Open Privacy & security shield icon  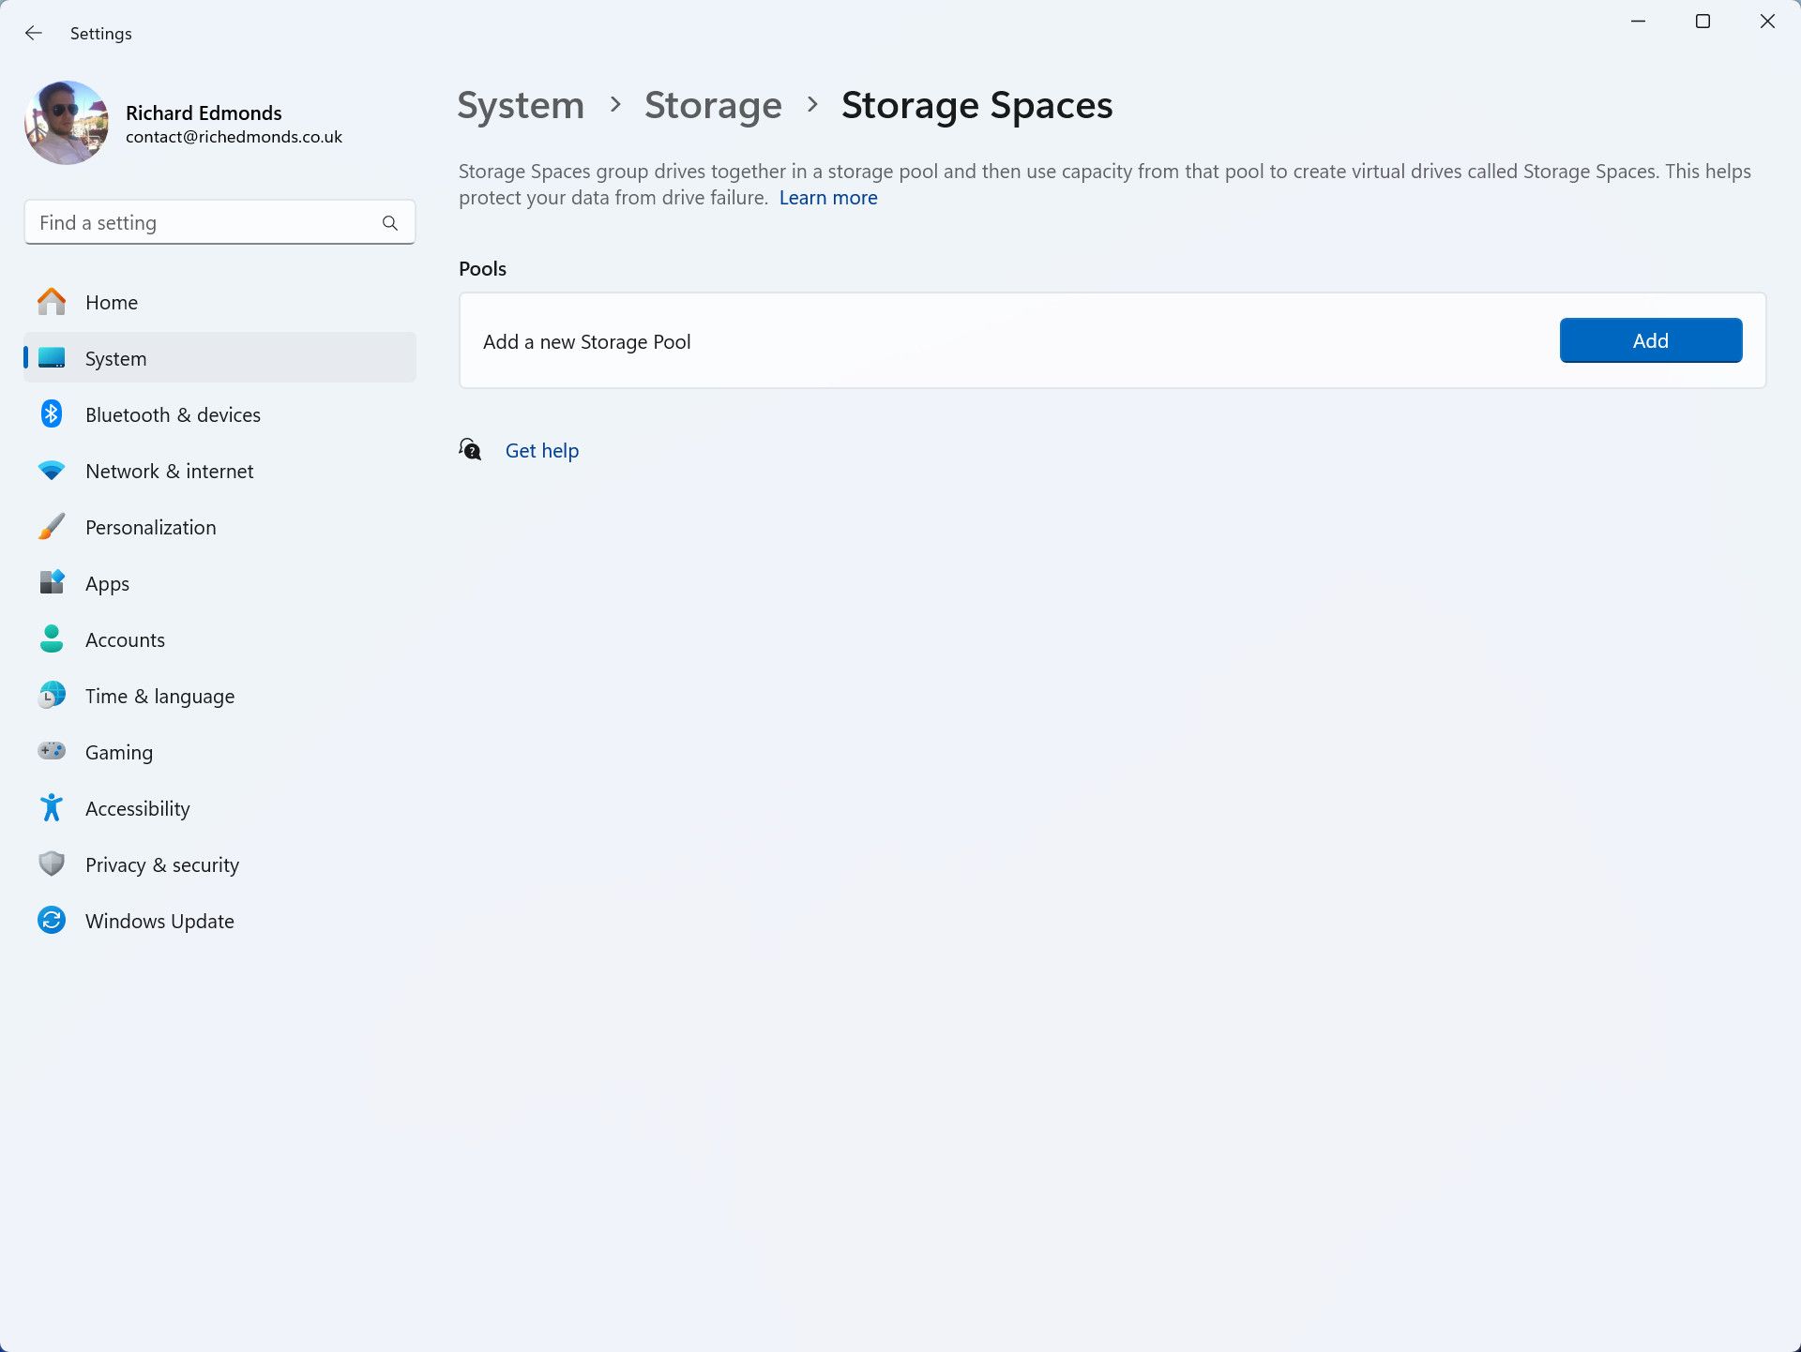click(x=52, y=864)
